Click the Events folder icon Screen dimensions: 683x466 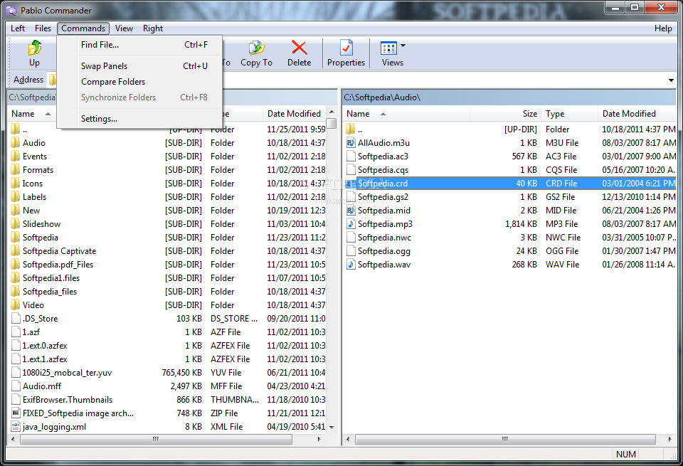15,157
